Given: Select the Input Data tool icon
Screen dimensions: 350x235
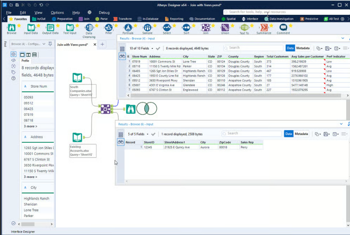Looking at the screenshot, I should click(31, 28).
